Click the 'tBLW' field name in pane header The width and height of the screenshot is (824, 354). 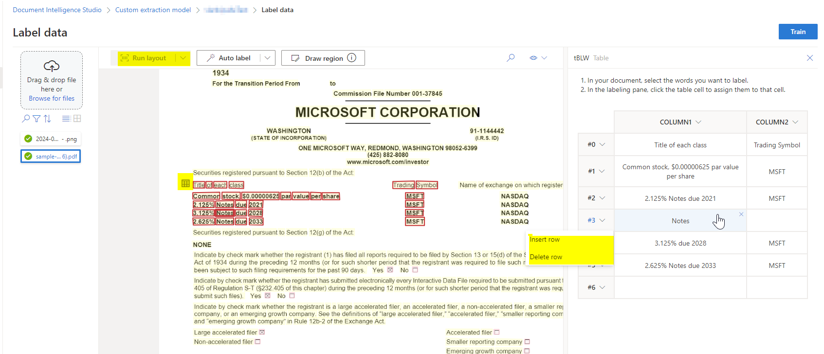click(581, 58)
